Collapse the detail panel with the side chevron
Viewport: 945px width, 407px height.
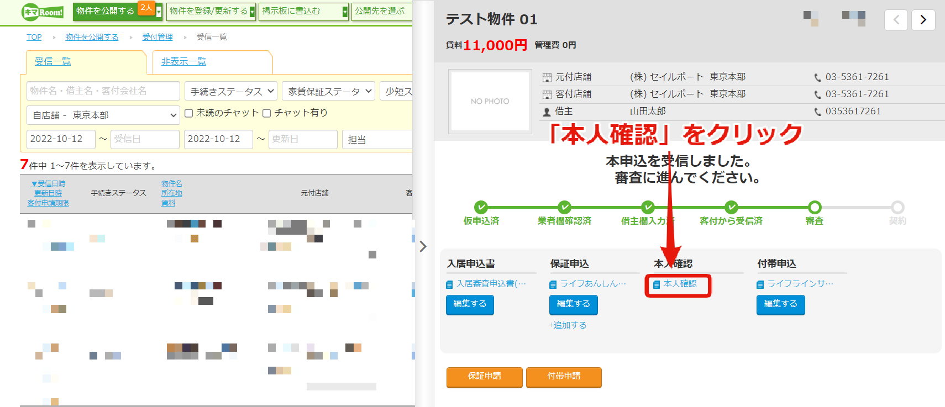423,246
